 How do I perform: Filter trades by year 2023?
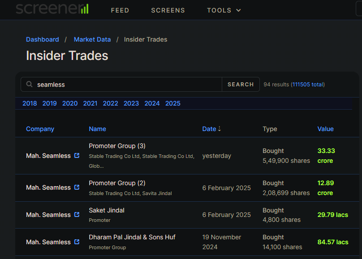point(131,103)
